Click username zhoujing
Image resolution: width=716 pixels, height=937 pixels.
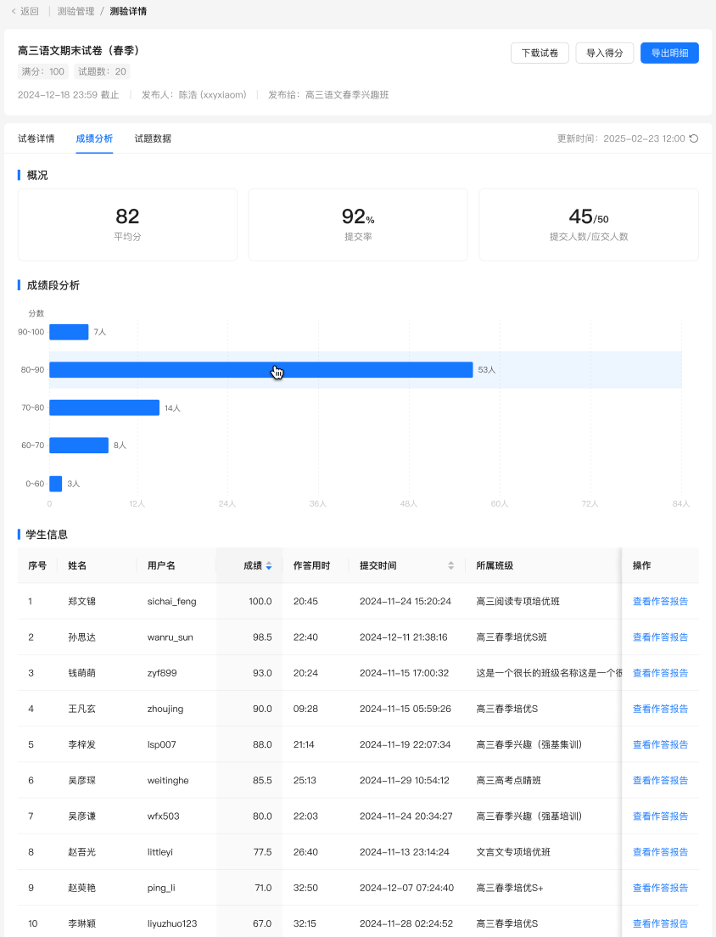pyautogui.click(x=165, y=709)
